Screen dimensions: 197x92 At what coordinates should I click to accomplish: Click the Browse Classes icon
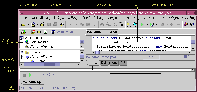tap(122, 25)
